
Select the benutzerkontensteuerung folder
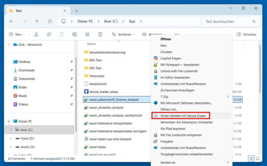(x=107, y=52)
